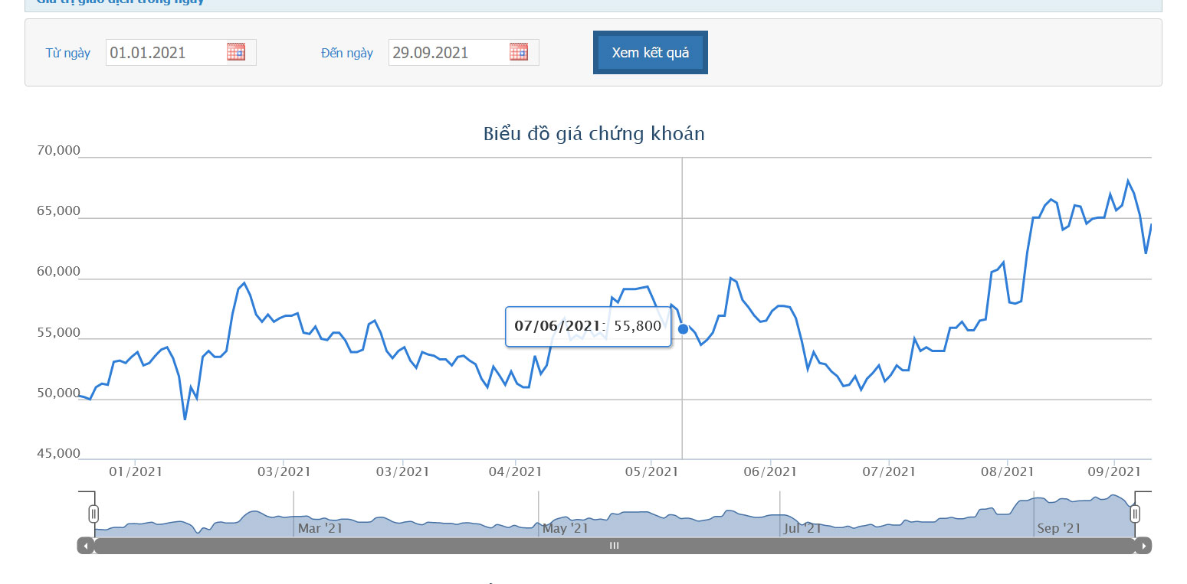Click the scrollbar right arrow below the chart
The width and height of the screenshot is (1187, 584).
tap(1143, 546)
